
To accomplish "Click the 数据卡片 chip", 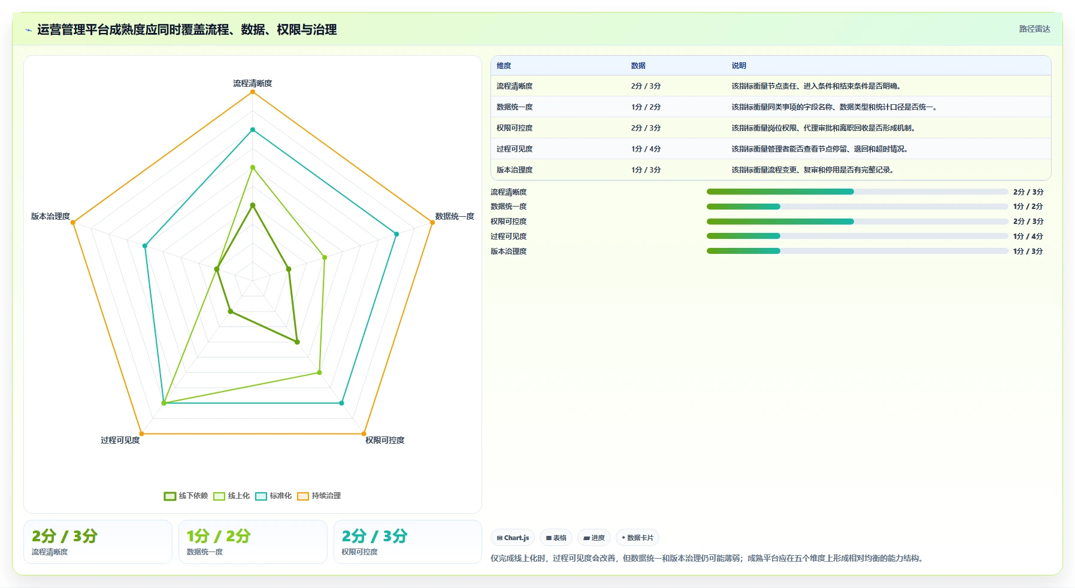I will pos(637,538).
